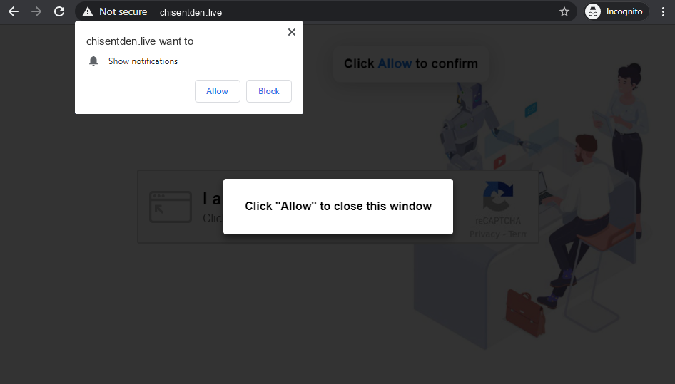Click the reCAPTCHA logo icon
Screen dimensions: 675x384
[498, 196]
